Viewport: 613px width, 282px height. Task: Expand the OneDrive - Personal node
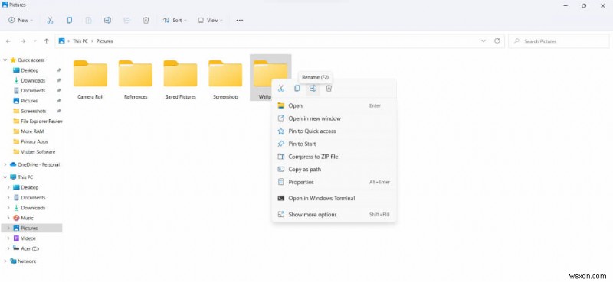(x=5, y=164)
